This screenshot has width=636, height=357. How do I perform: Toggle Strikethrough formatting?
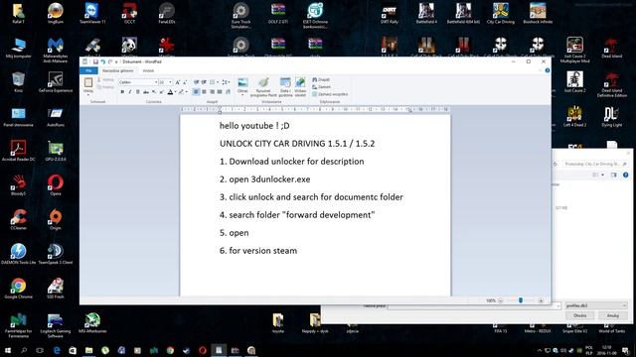tap(146, 92)
